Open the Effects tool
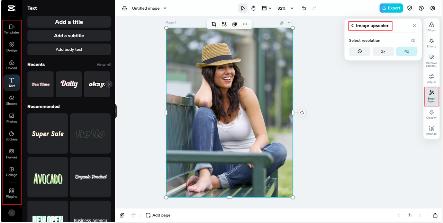Image resolution: width=443 pixels, height=223 pixels. point(432,43)
